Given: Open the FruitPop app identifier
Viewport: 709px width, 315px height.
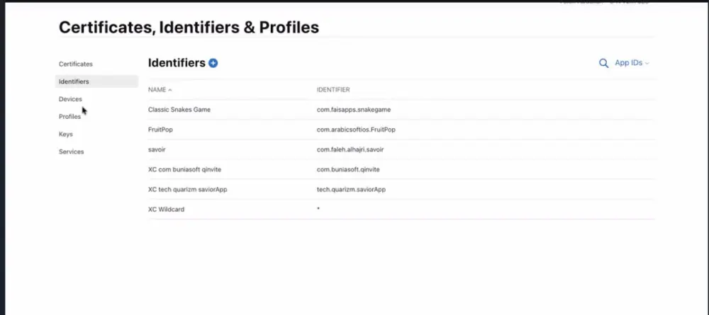Looking at the screenshot, I should (160, 130).
